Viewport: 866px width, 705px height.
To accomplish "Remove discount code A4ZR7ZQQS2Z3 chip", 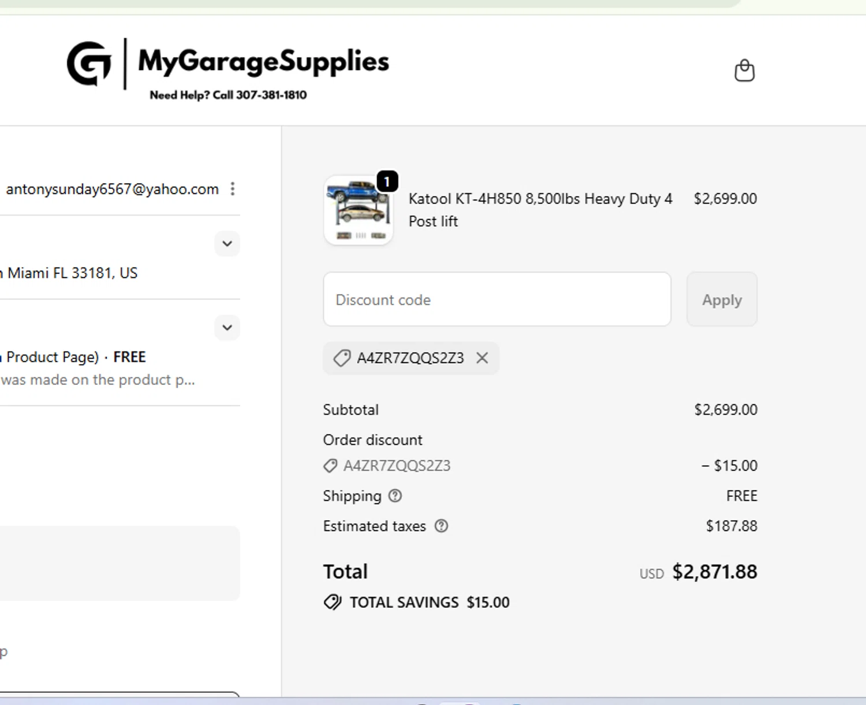I will coord(482,358).
